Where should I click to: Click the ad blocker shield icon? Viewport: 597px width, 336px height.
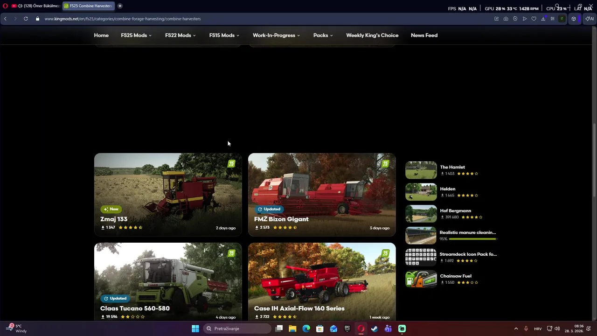(x=515, y=19)
